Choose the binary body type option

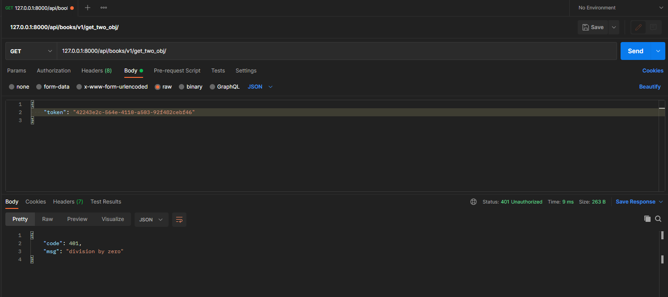coord(182,87)
